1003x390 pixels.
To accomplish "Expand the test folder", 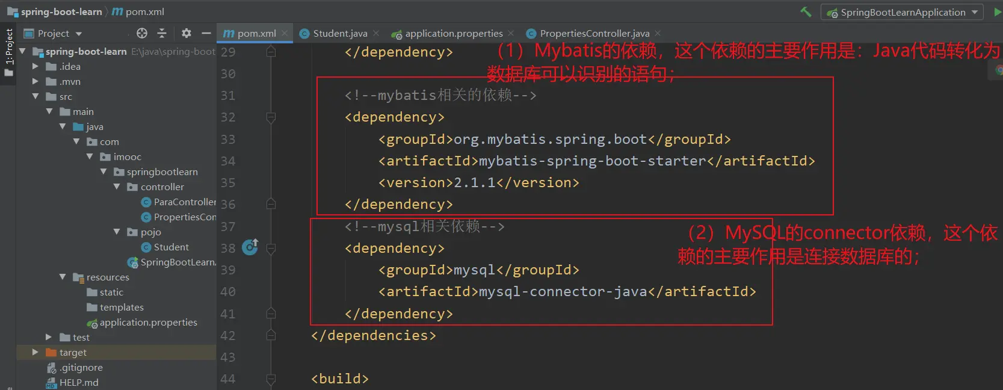I will 49,337.
